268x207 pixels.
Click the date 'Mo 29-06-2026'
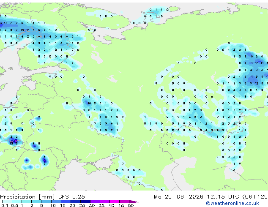pyautogui.click(x=179, y=197)
